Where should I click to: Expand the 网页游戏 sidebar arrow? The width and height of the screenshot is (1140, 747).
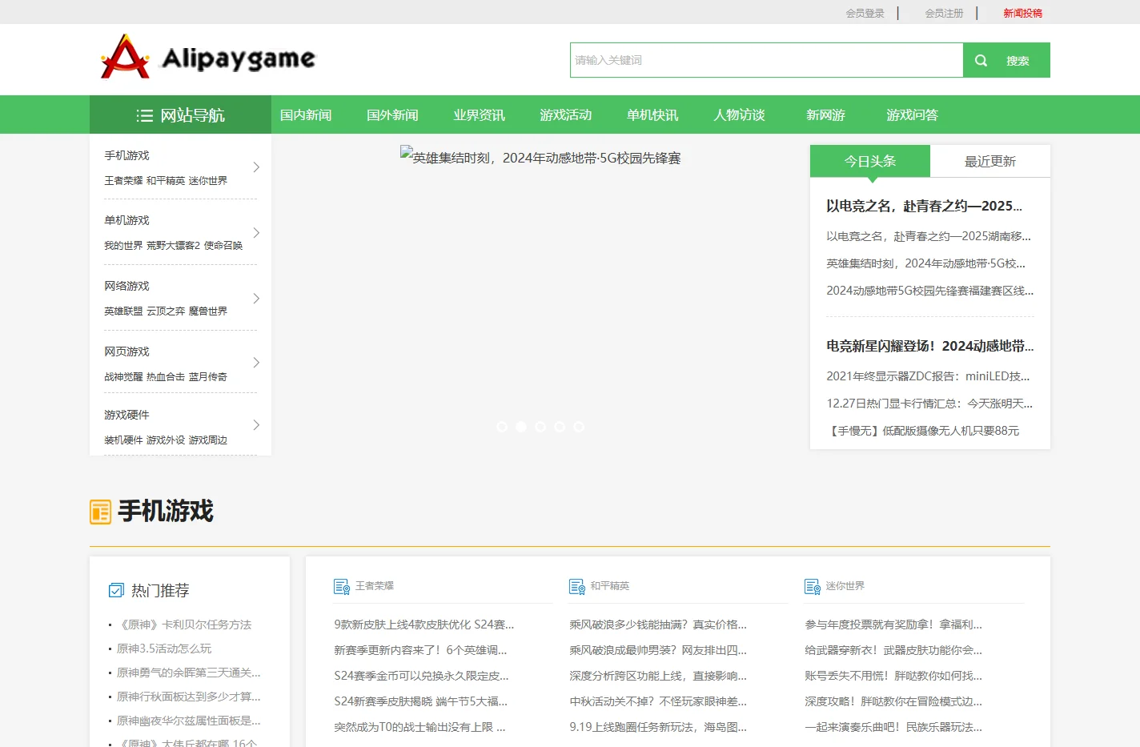256,363
